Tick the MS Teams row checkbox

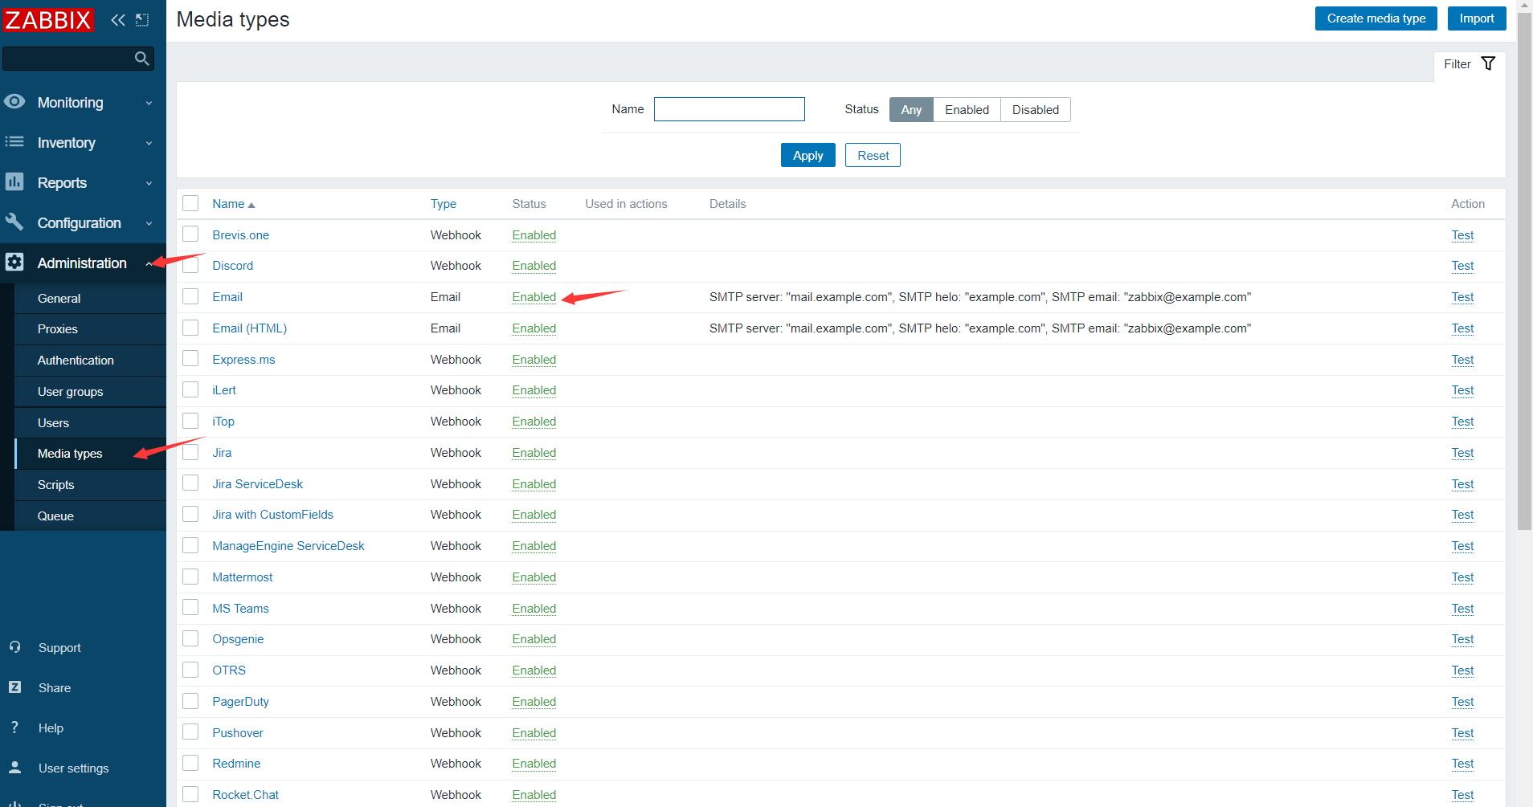point(190,607)
